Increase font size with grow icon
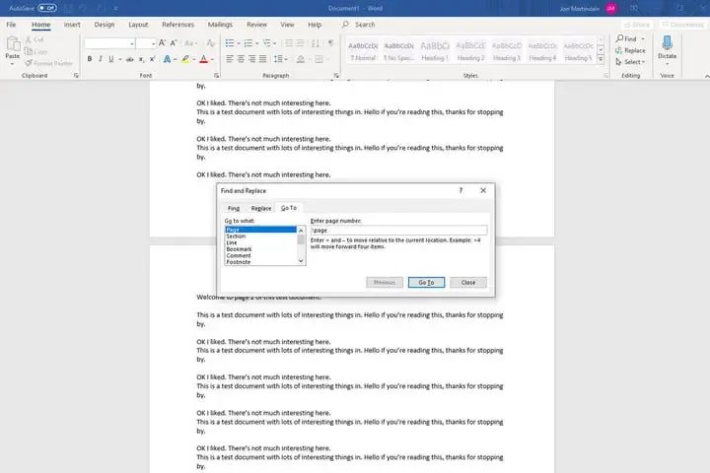Image resolution: width=710 pixels, height=473 pixels. [162, 43]
